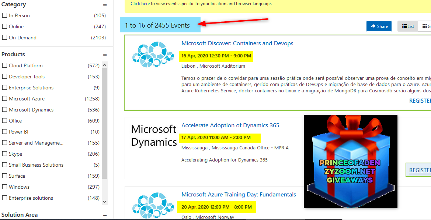This screenshot has height=220, width=431.
Task: Tick the Surface product checkbox
Action: tap(4, 176)
